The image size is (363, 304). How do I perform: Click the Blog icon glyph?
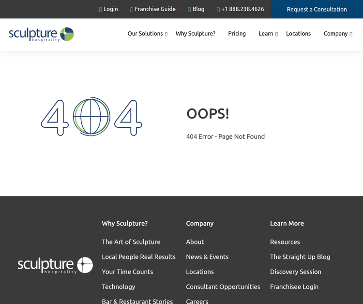click(189, 10)
